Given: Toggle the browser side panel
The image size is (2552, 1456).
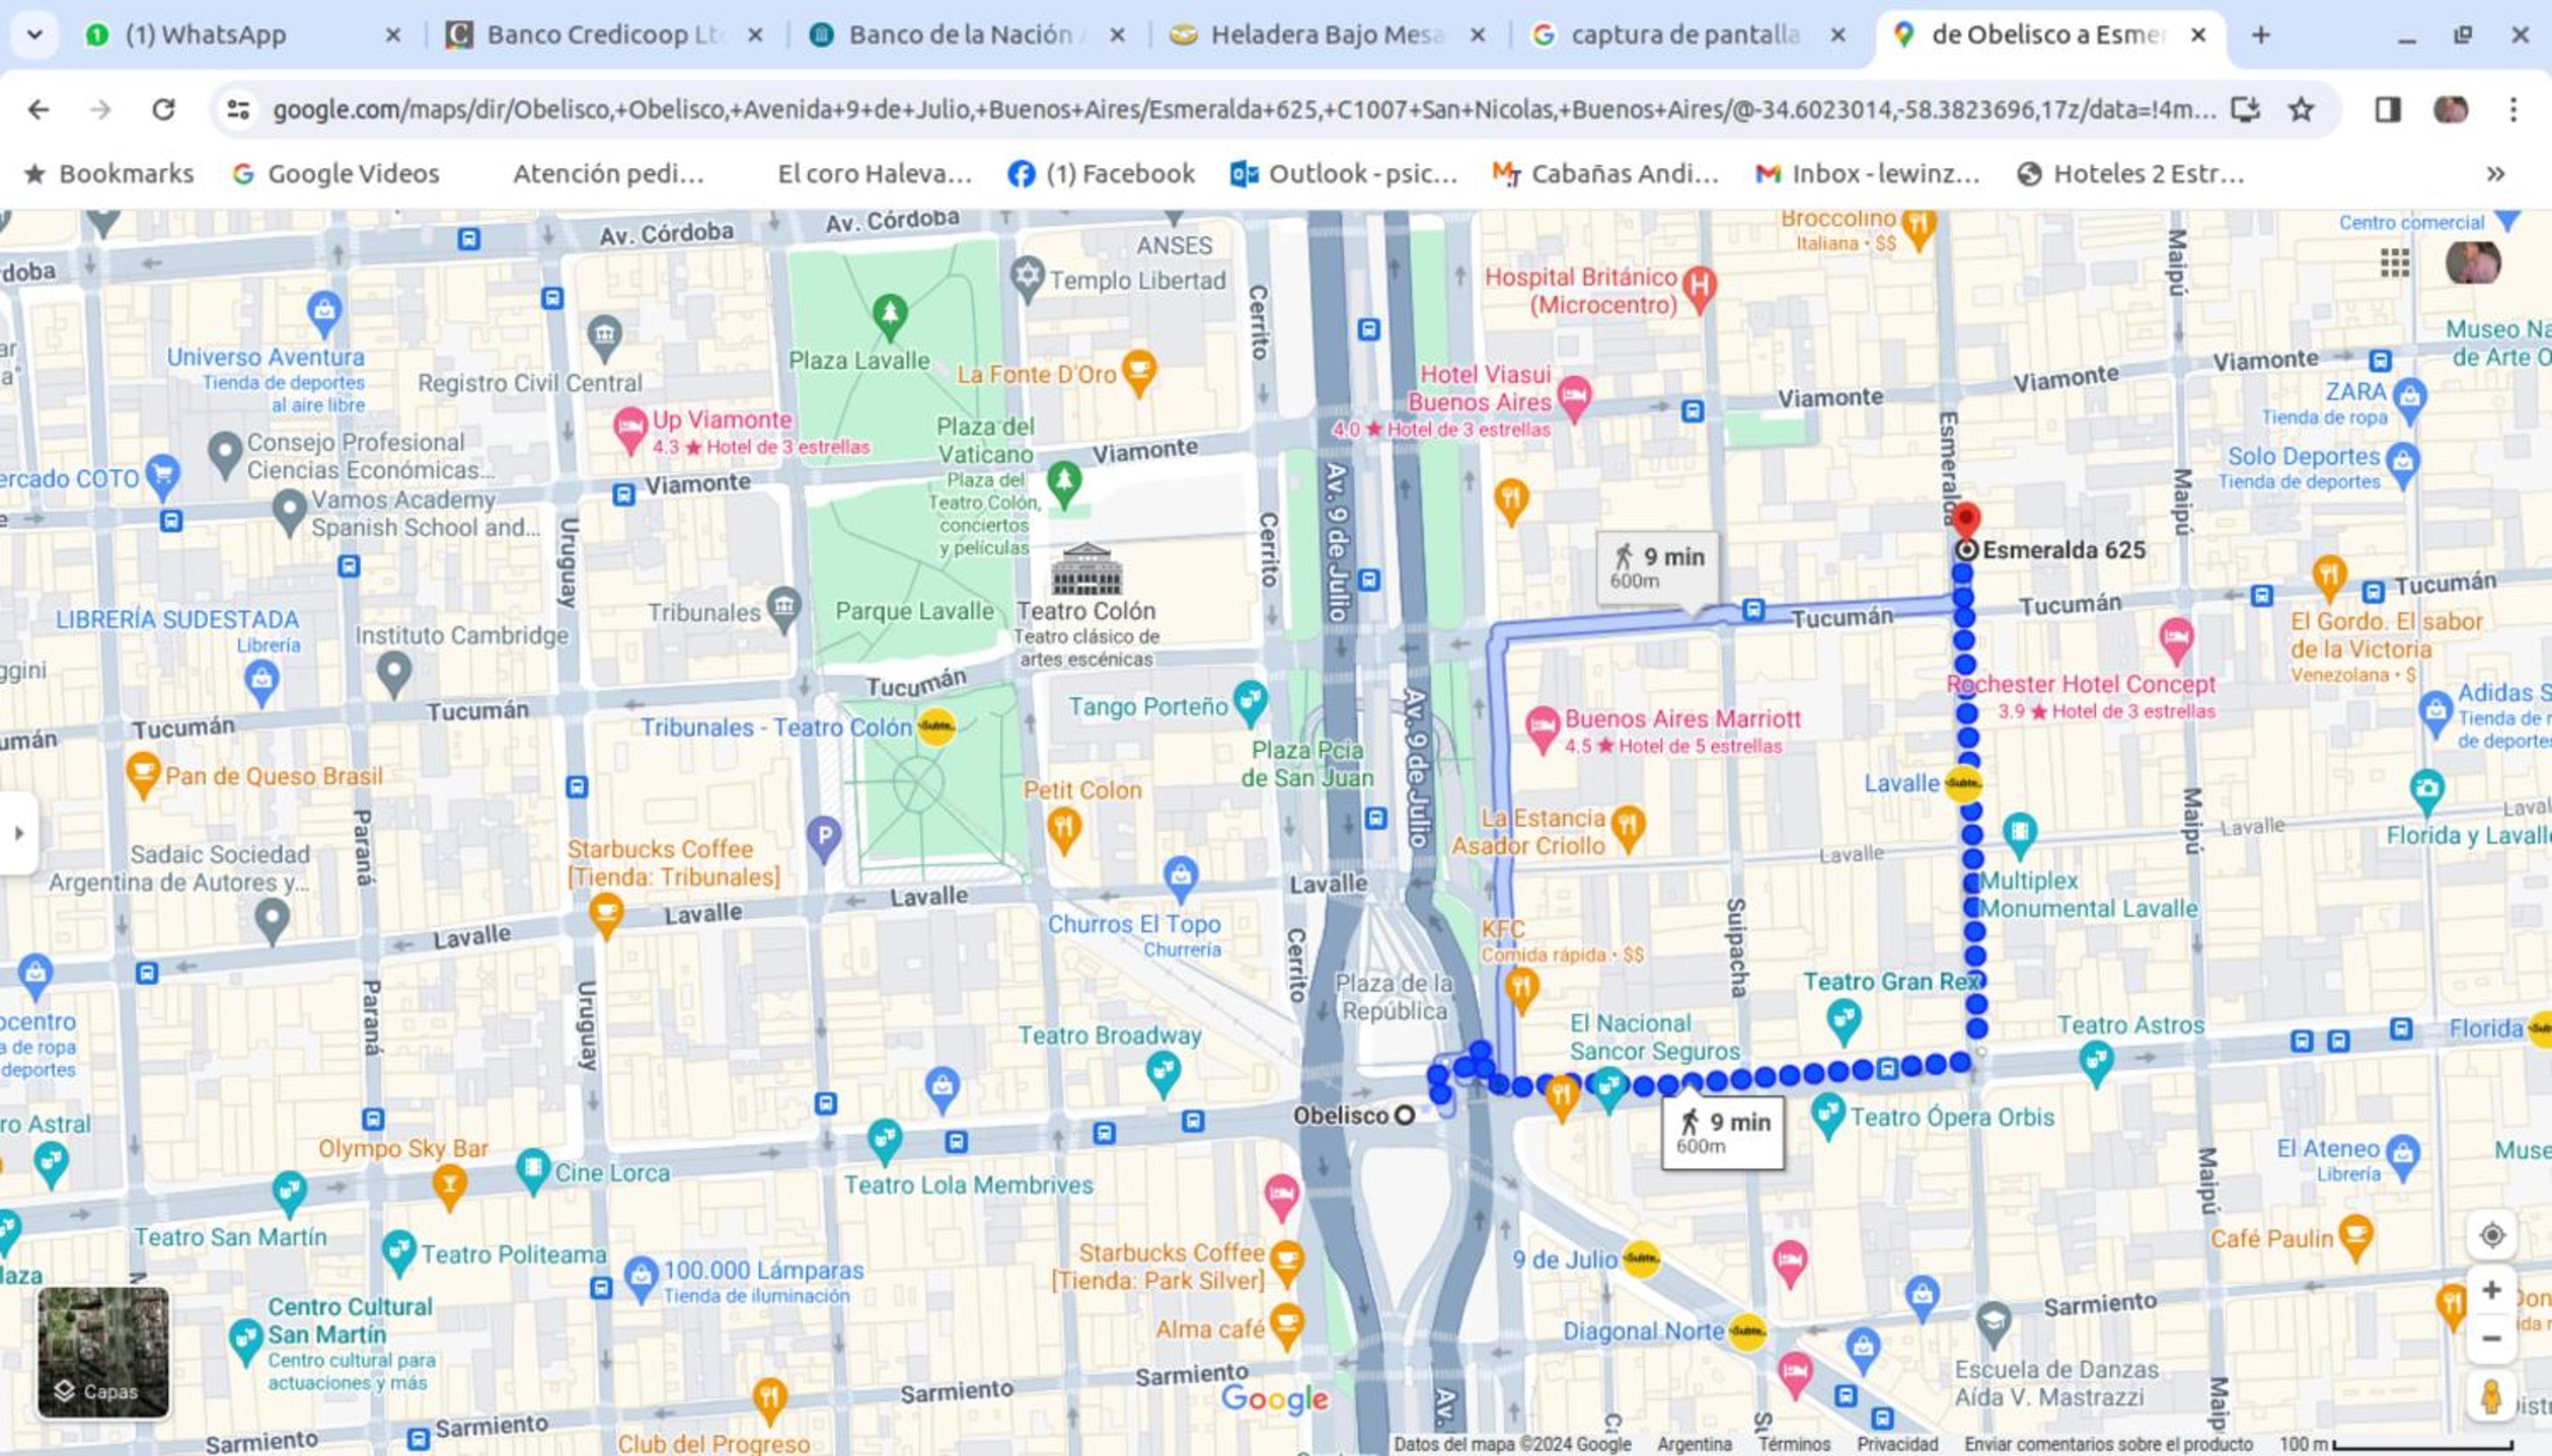Looking at the screenshot, I should pyautogui.click(x=2388, y=109).
